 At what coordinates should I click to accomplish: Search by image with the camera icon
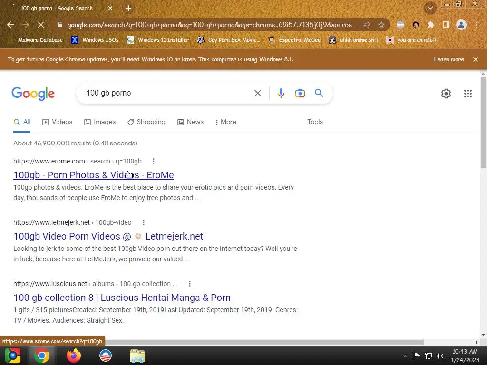coord(300,93)
